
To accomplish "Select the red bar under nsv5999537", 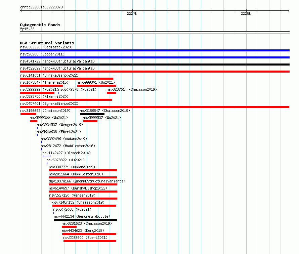I will coord(90,121).
